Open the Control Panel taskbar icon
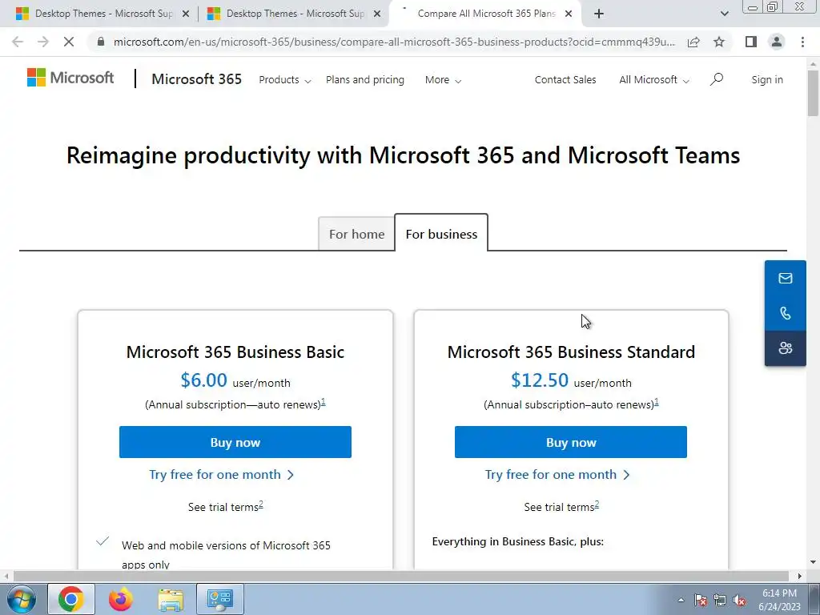Image resolution: width=820 pixels, height=615 pixels. [x=219, y=599]
